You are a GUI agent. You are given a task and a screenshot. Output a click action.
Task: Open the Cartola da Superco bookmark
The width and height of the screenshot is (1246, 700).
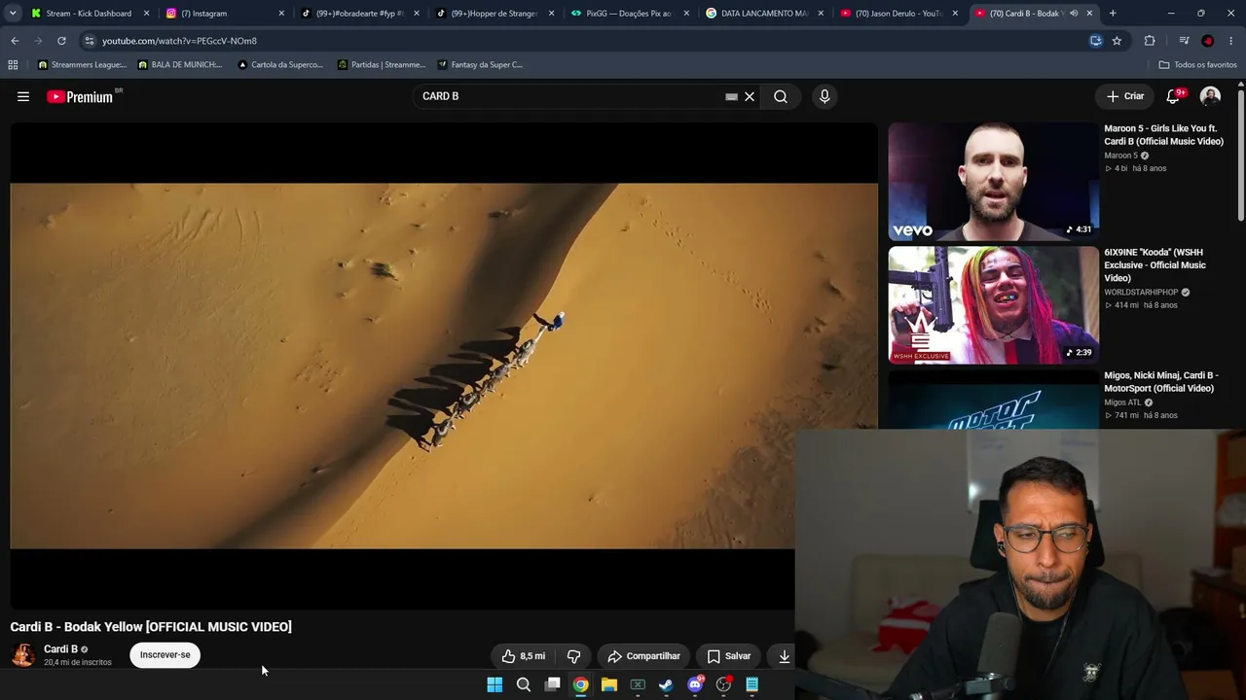[280, 65]
